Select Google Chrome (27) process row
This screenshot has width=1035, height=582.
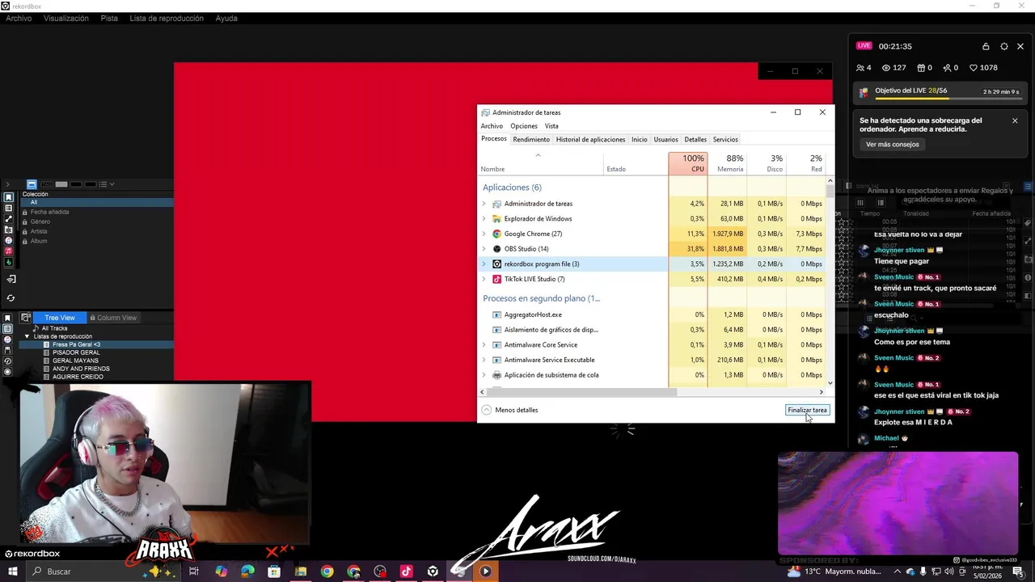point(652,234)
